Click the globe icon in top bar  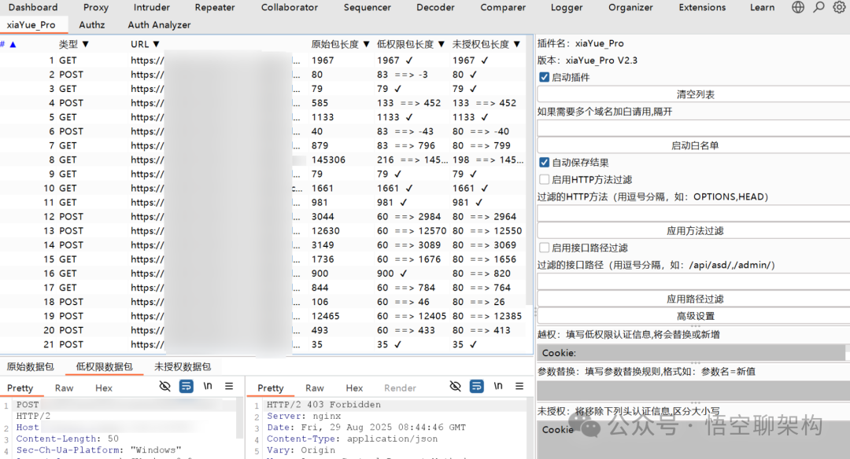click(x=798, y=7)
